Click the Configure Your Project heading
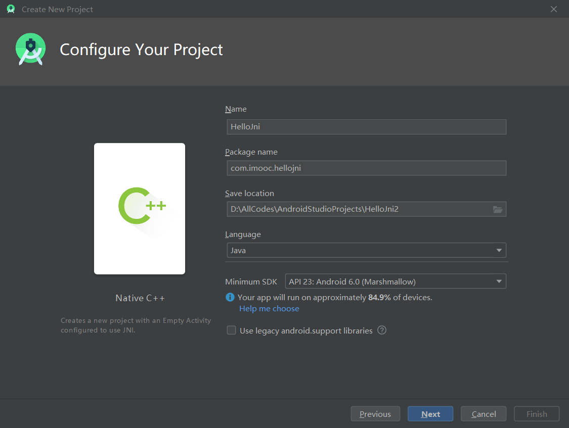 point(141,50)
